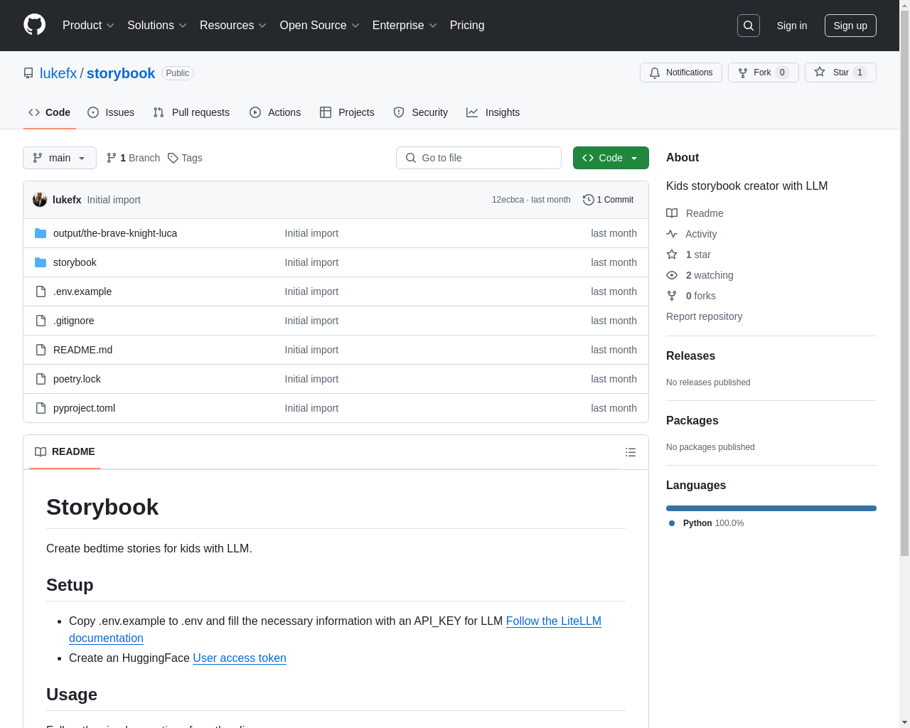Image resolution: width=910 pixels, height=728 pixels.
Task: Click the GitHub logo icon
Action: pos(34,25)
